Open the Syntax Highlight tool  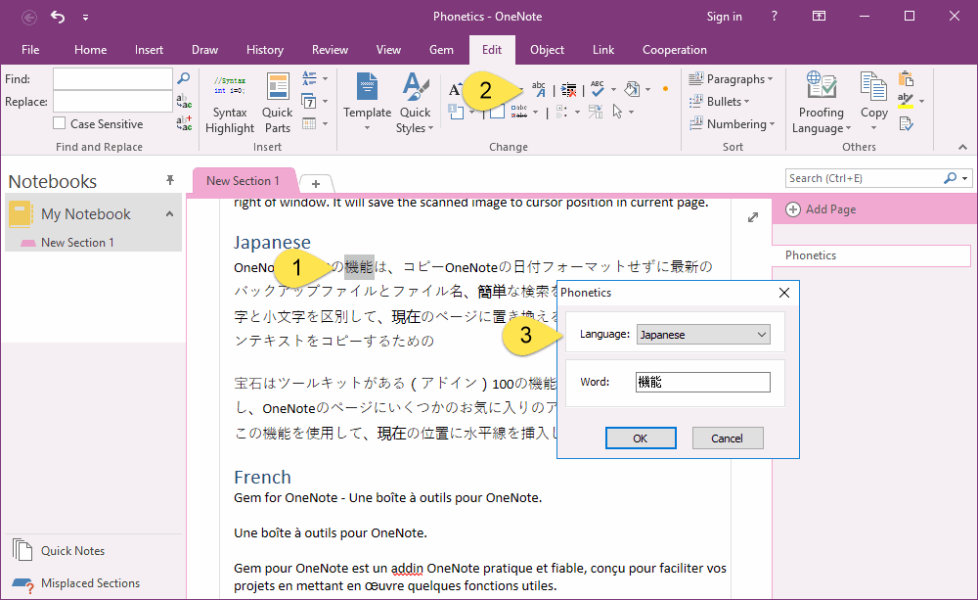click(230, 105)
